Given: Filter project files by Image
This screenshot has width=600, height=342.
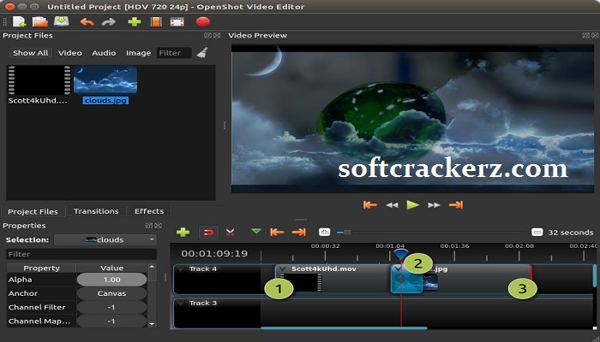Looking at the screenshot, I should 139,53.
